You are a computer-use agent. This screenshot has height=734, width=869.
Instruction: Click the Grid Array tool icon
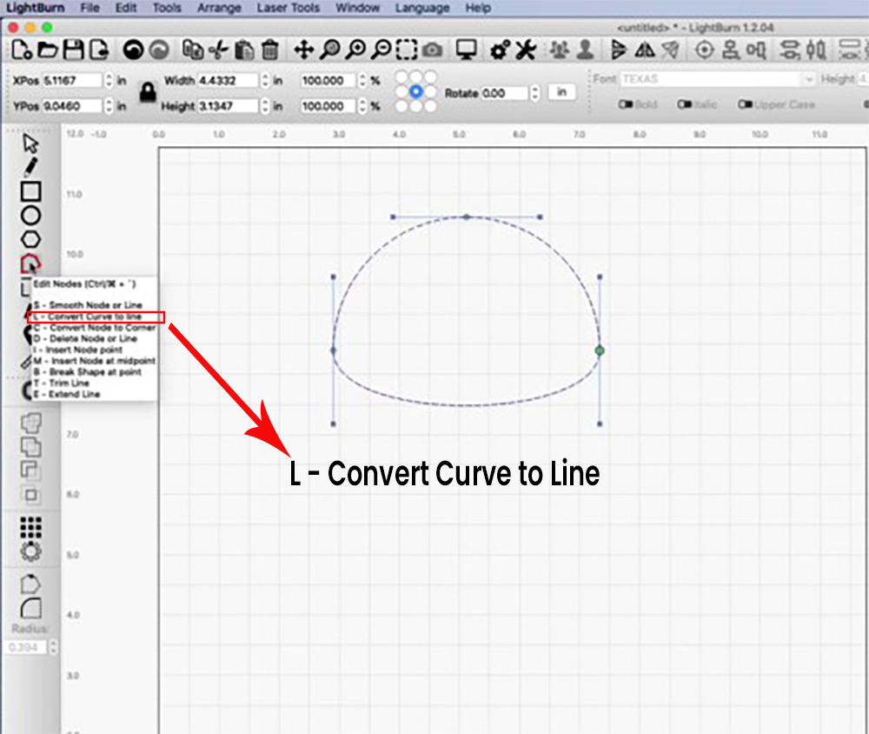point(30,526)
